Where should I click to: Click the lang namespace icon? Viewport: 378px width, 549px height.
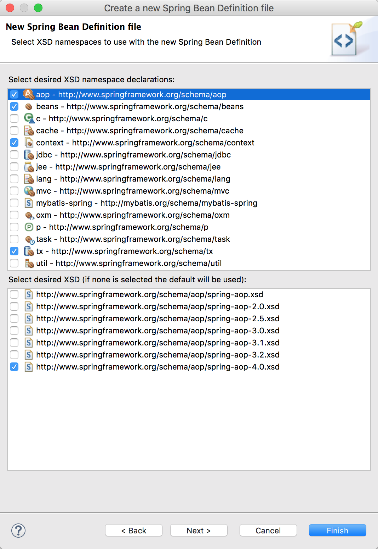[29, 179]
